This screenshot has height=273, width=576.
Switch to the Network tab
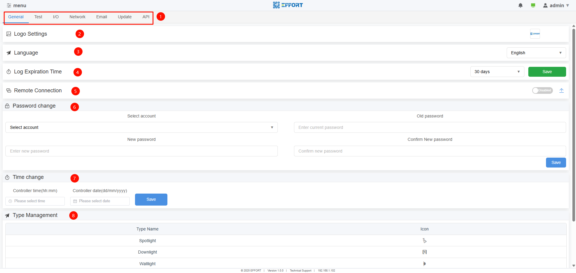(x=77, y=17)
